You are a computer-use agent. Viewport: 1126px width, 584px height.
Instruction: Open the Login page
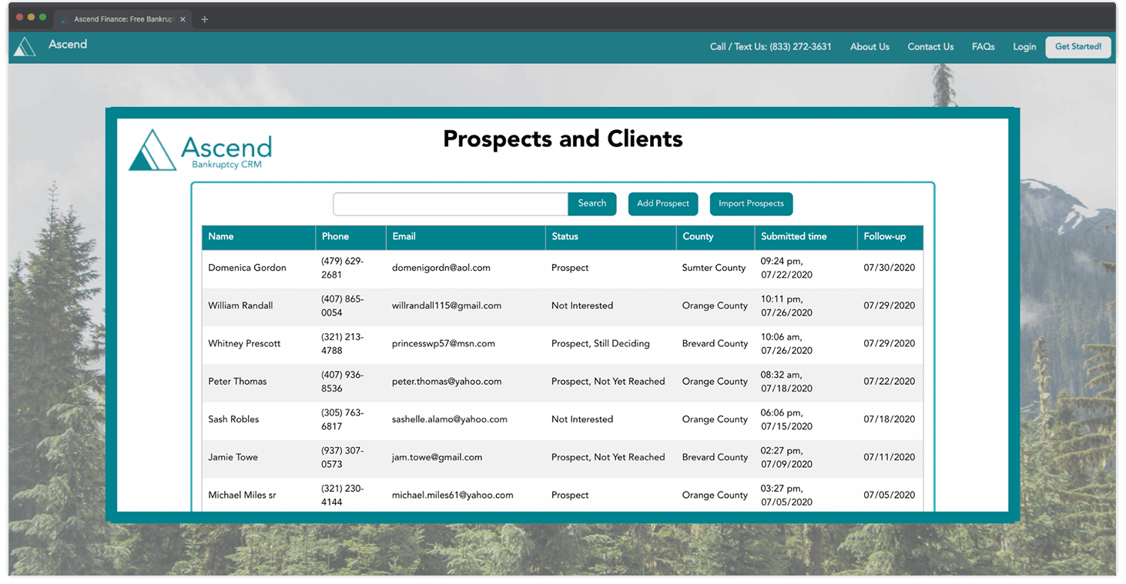click(1024, 46)
